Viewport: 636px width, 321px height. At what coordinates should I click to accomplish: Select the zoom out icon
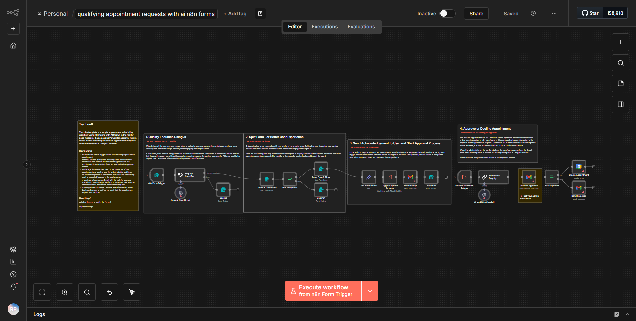coord(87,292)
